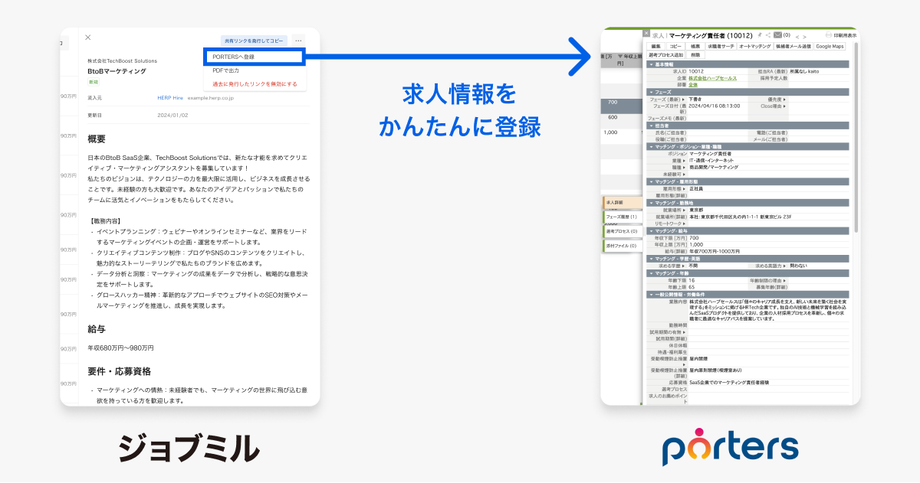Go to next record with right arrow
Image resolution: width=920 pixels, height=483 pixels.
pyautogui.click(x=804, y=37)
